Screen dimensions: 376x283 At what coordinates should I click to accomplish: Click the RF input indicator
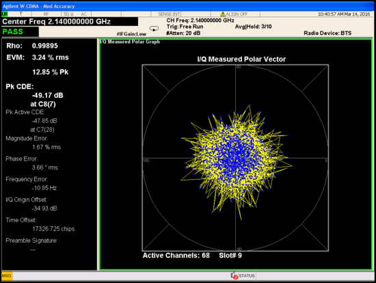click(46, 14)
